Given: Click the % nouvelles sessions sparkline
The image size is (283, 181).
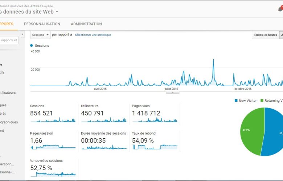Looking at the screenshot, I should (53, 174).
